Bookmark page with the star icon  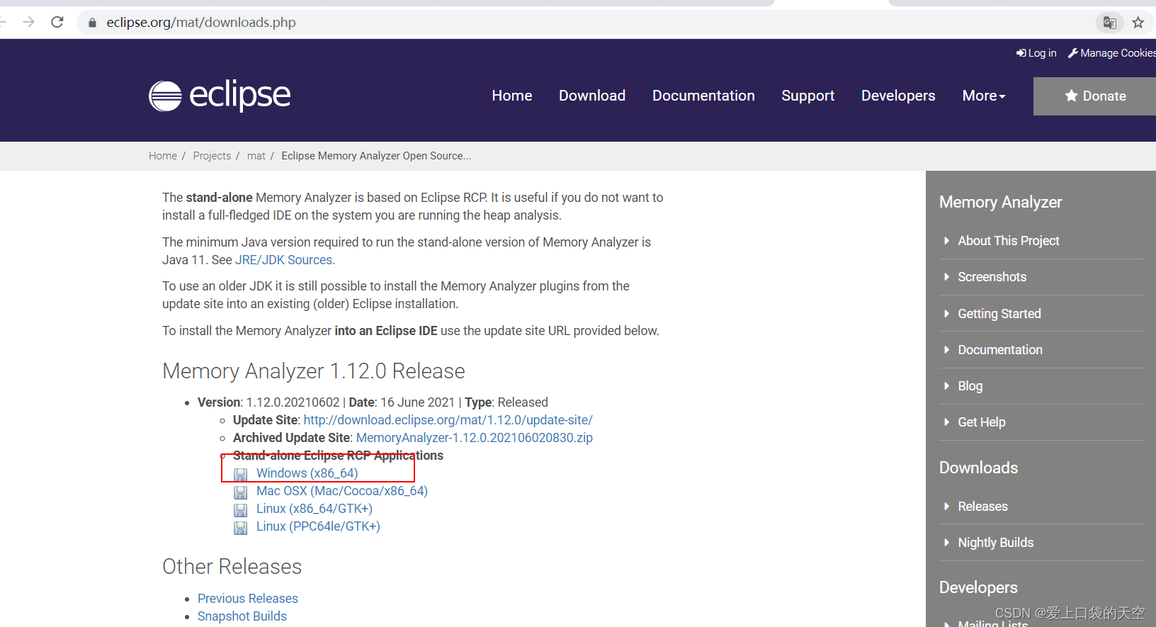point(1138,23)
